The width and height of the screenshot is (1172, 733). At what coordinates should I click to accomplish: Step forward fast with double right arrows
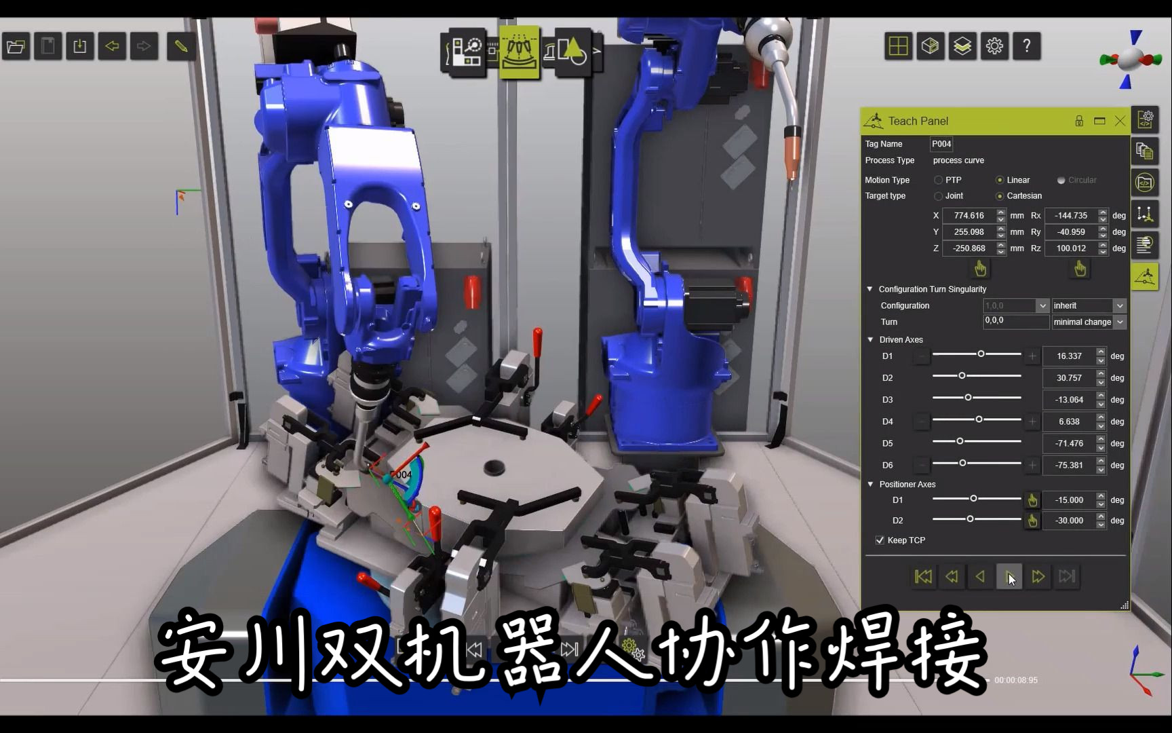pyautogui.click(x=1038, y=577)
